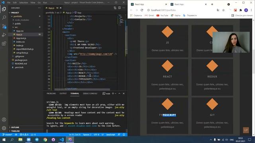255x143 pixels.
Task: Open the Explorer view in activity bar
Action: coord(4,9)
